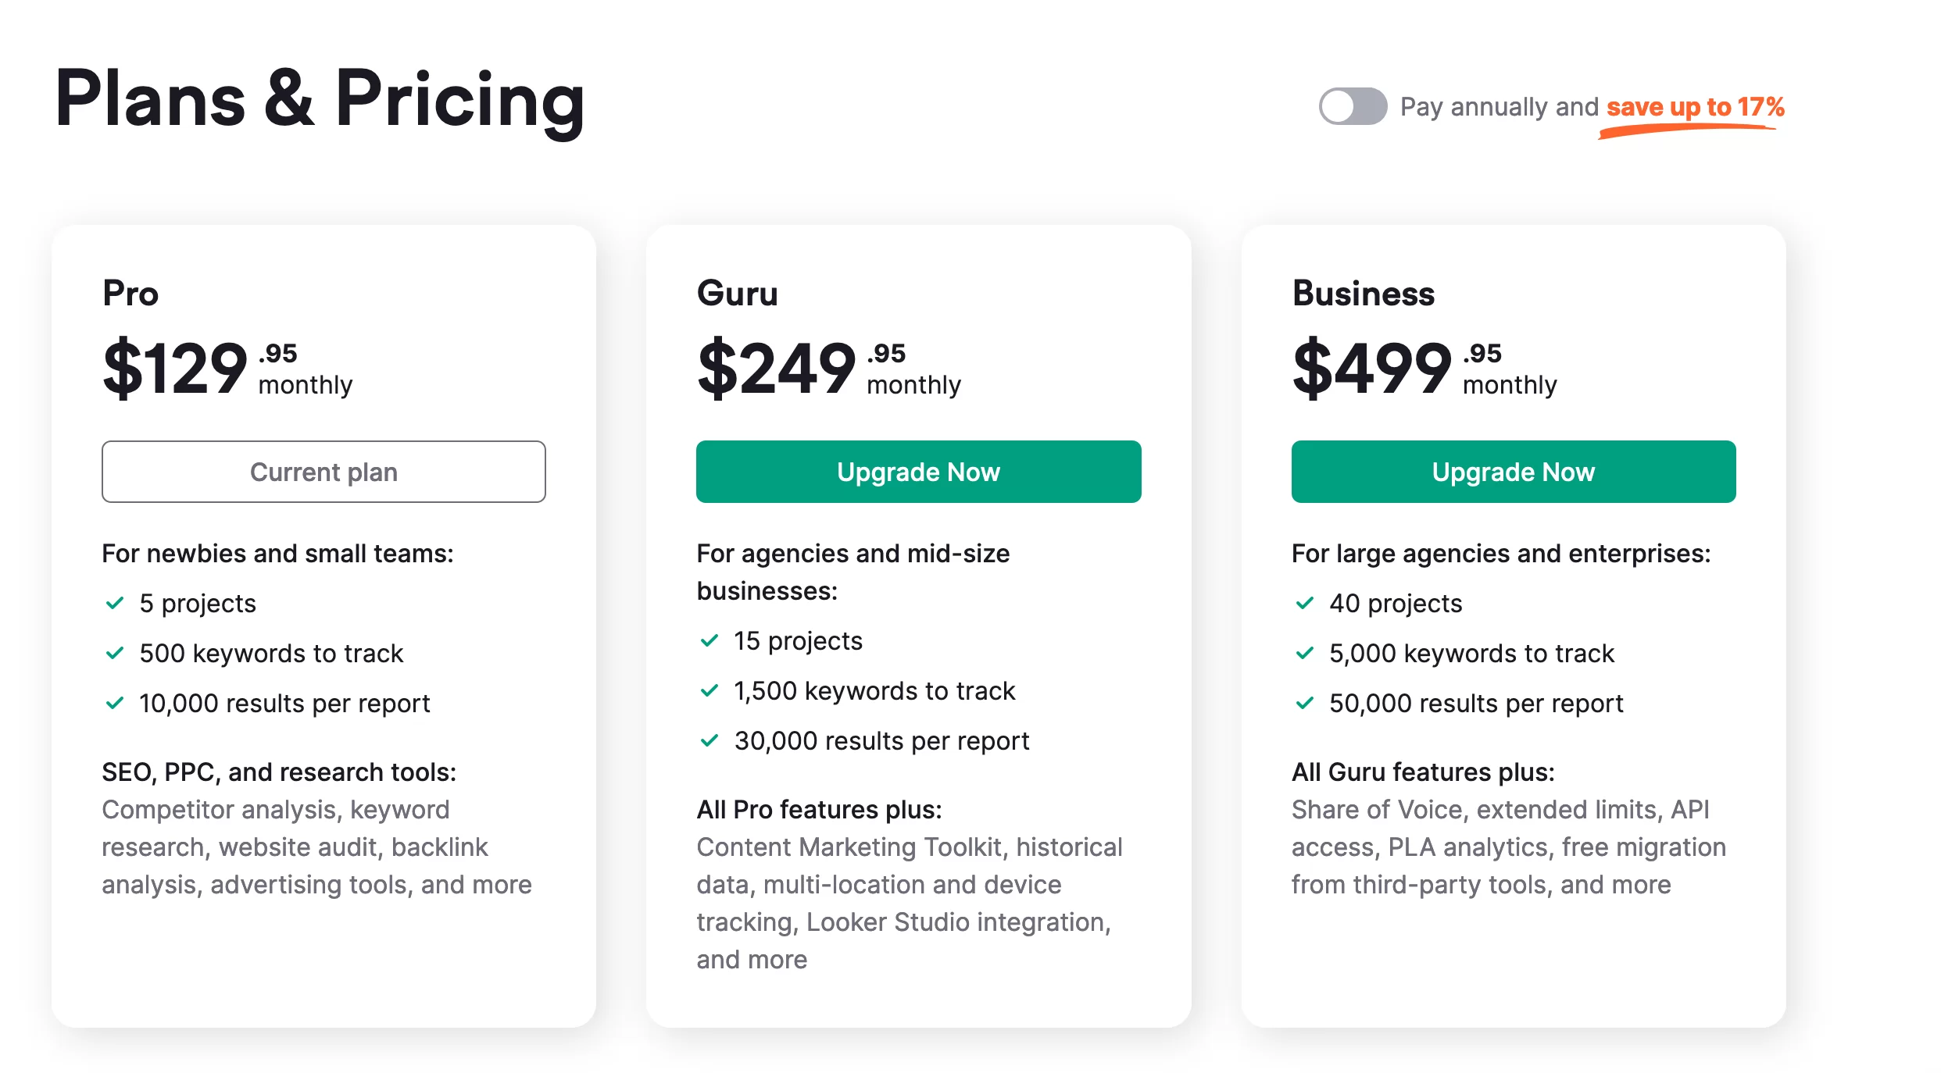Click the checkmark beside 5,000 keywords to track
This screenshot has width=1941, height=1073.
pyautogui.click(x=1305, y=653)
